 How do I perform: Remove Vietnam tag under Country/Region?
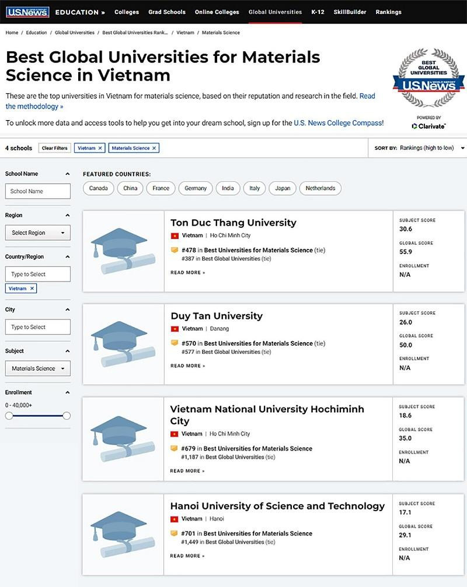coord(32,289)
